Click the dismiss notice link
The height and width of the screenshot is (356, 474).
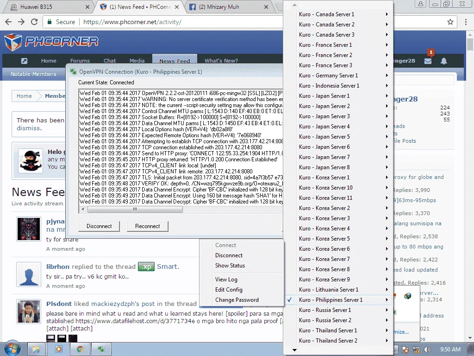click(x=28, y=128)
